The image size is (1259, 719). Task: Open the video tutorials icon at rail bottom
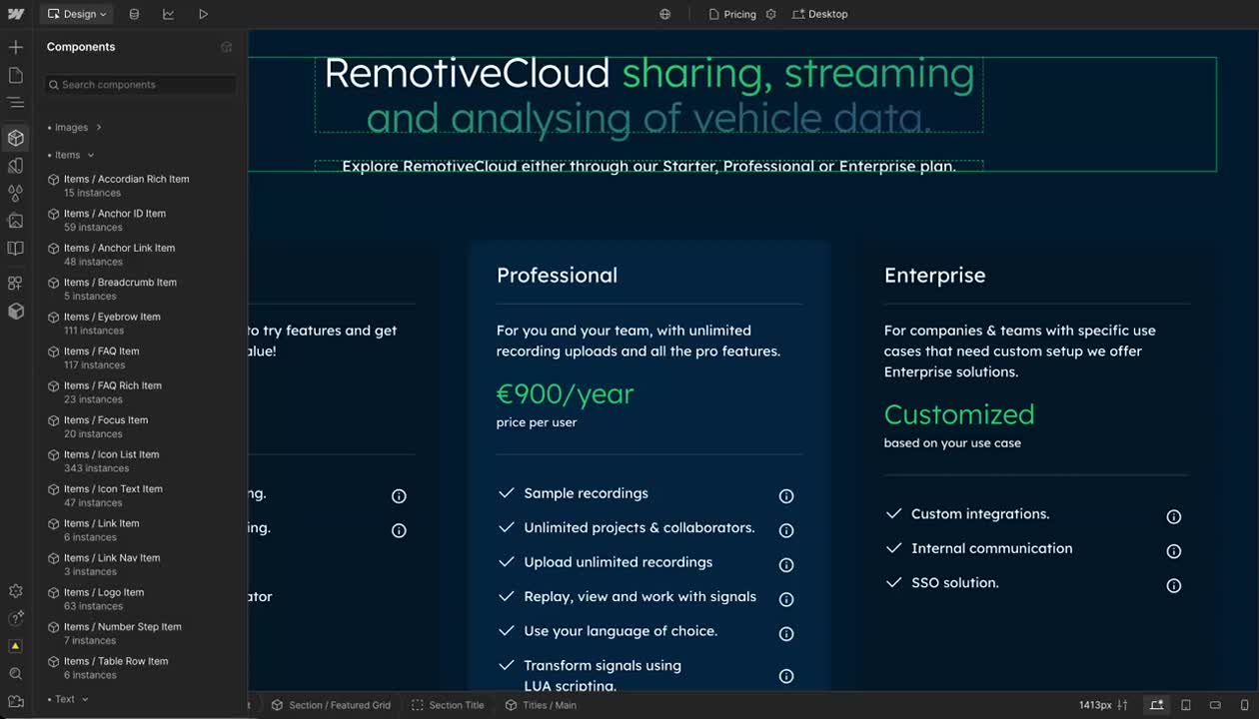point(15,702)
